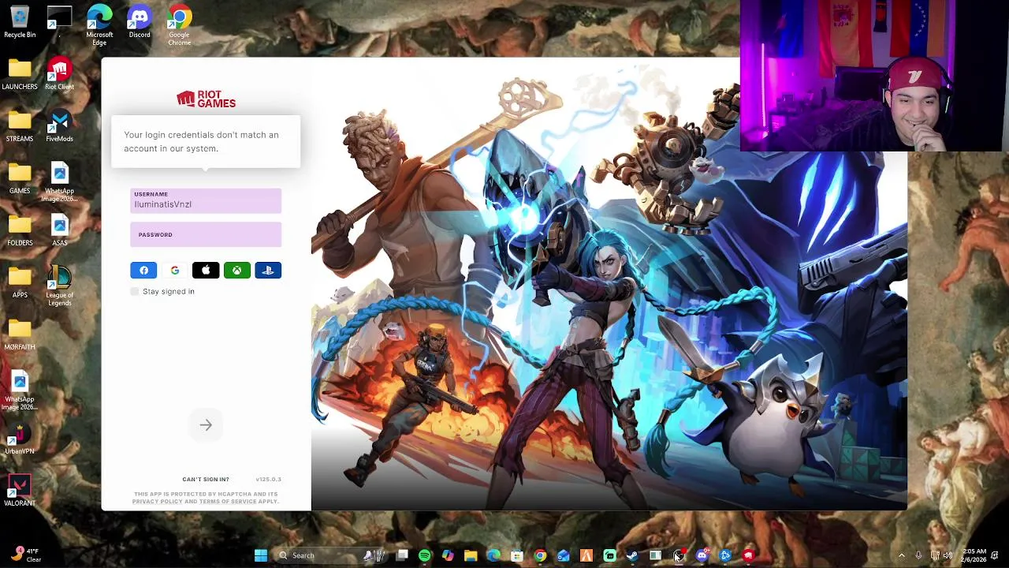
Task: Open Chrome from the taskbar
Action: tap(540, 555)
